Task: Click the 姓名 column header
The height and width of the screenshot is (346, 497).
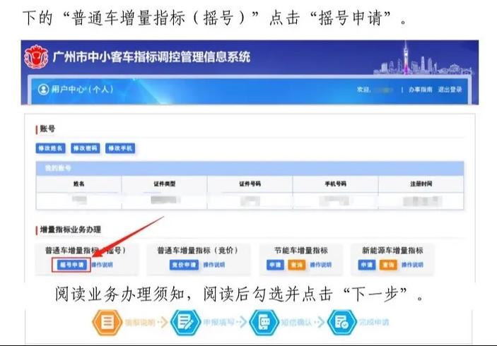Action: coord(79,184)
